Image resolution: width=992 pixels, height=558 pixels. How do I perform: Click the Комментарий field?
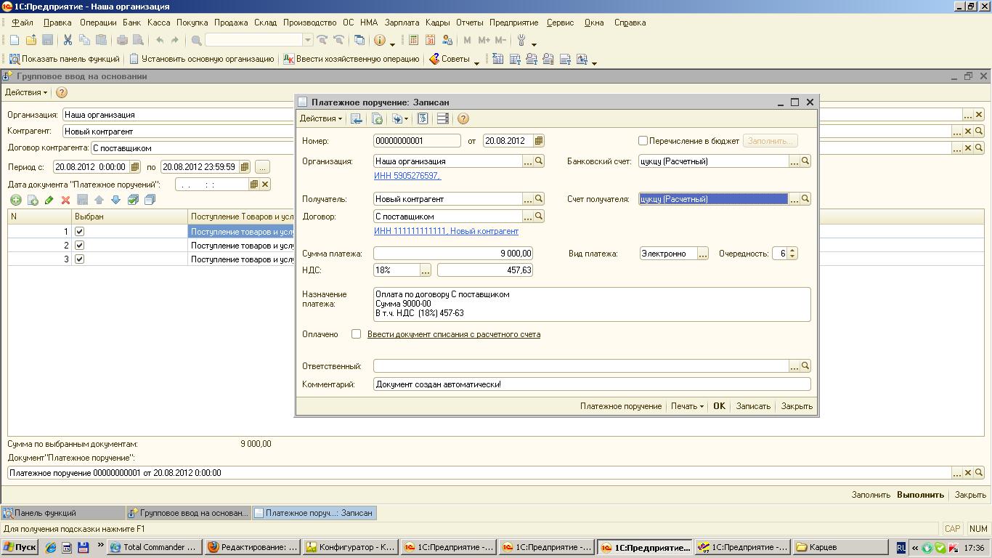coord(592,384)
